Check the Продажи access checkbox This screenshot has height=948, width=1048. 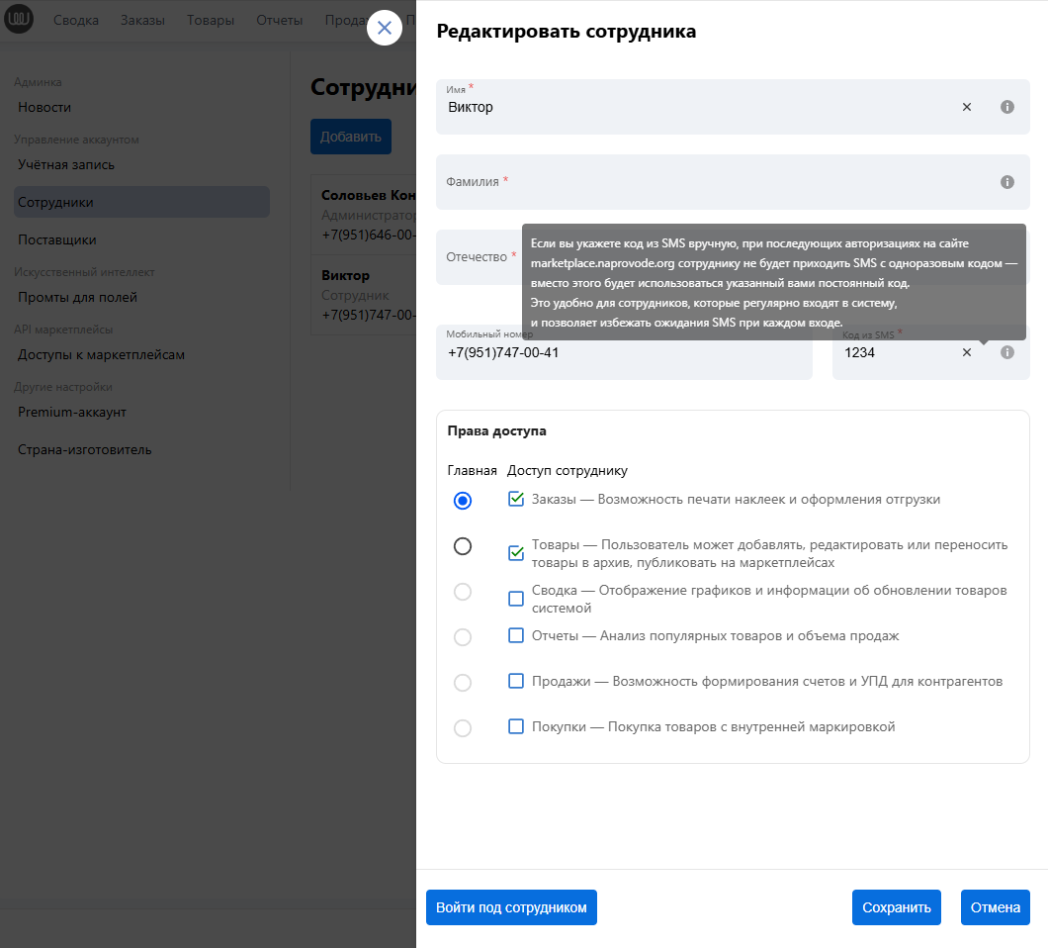coord(516,682)
